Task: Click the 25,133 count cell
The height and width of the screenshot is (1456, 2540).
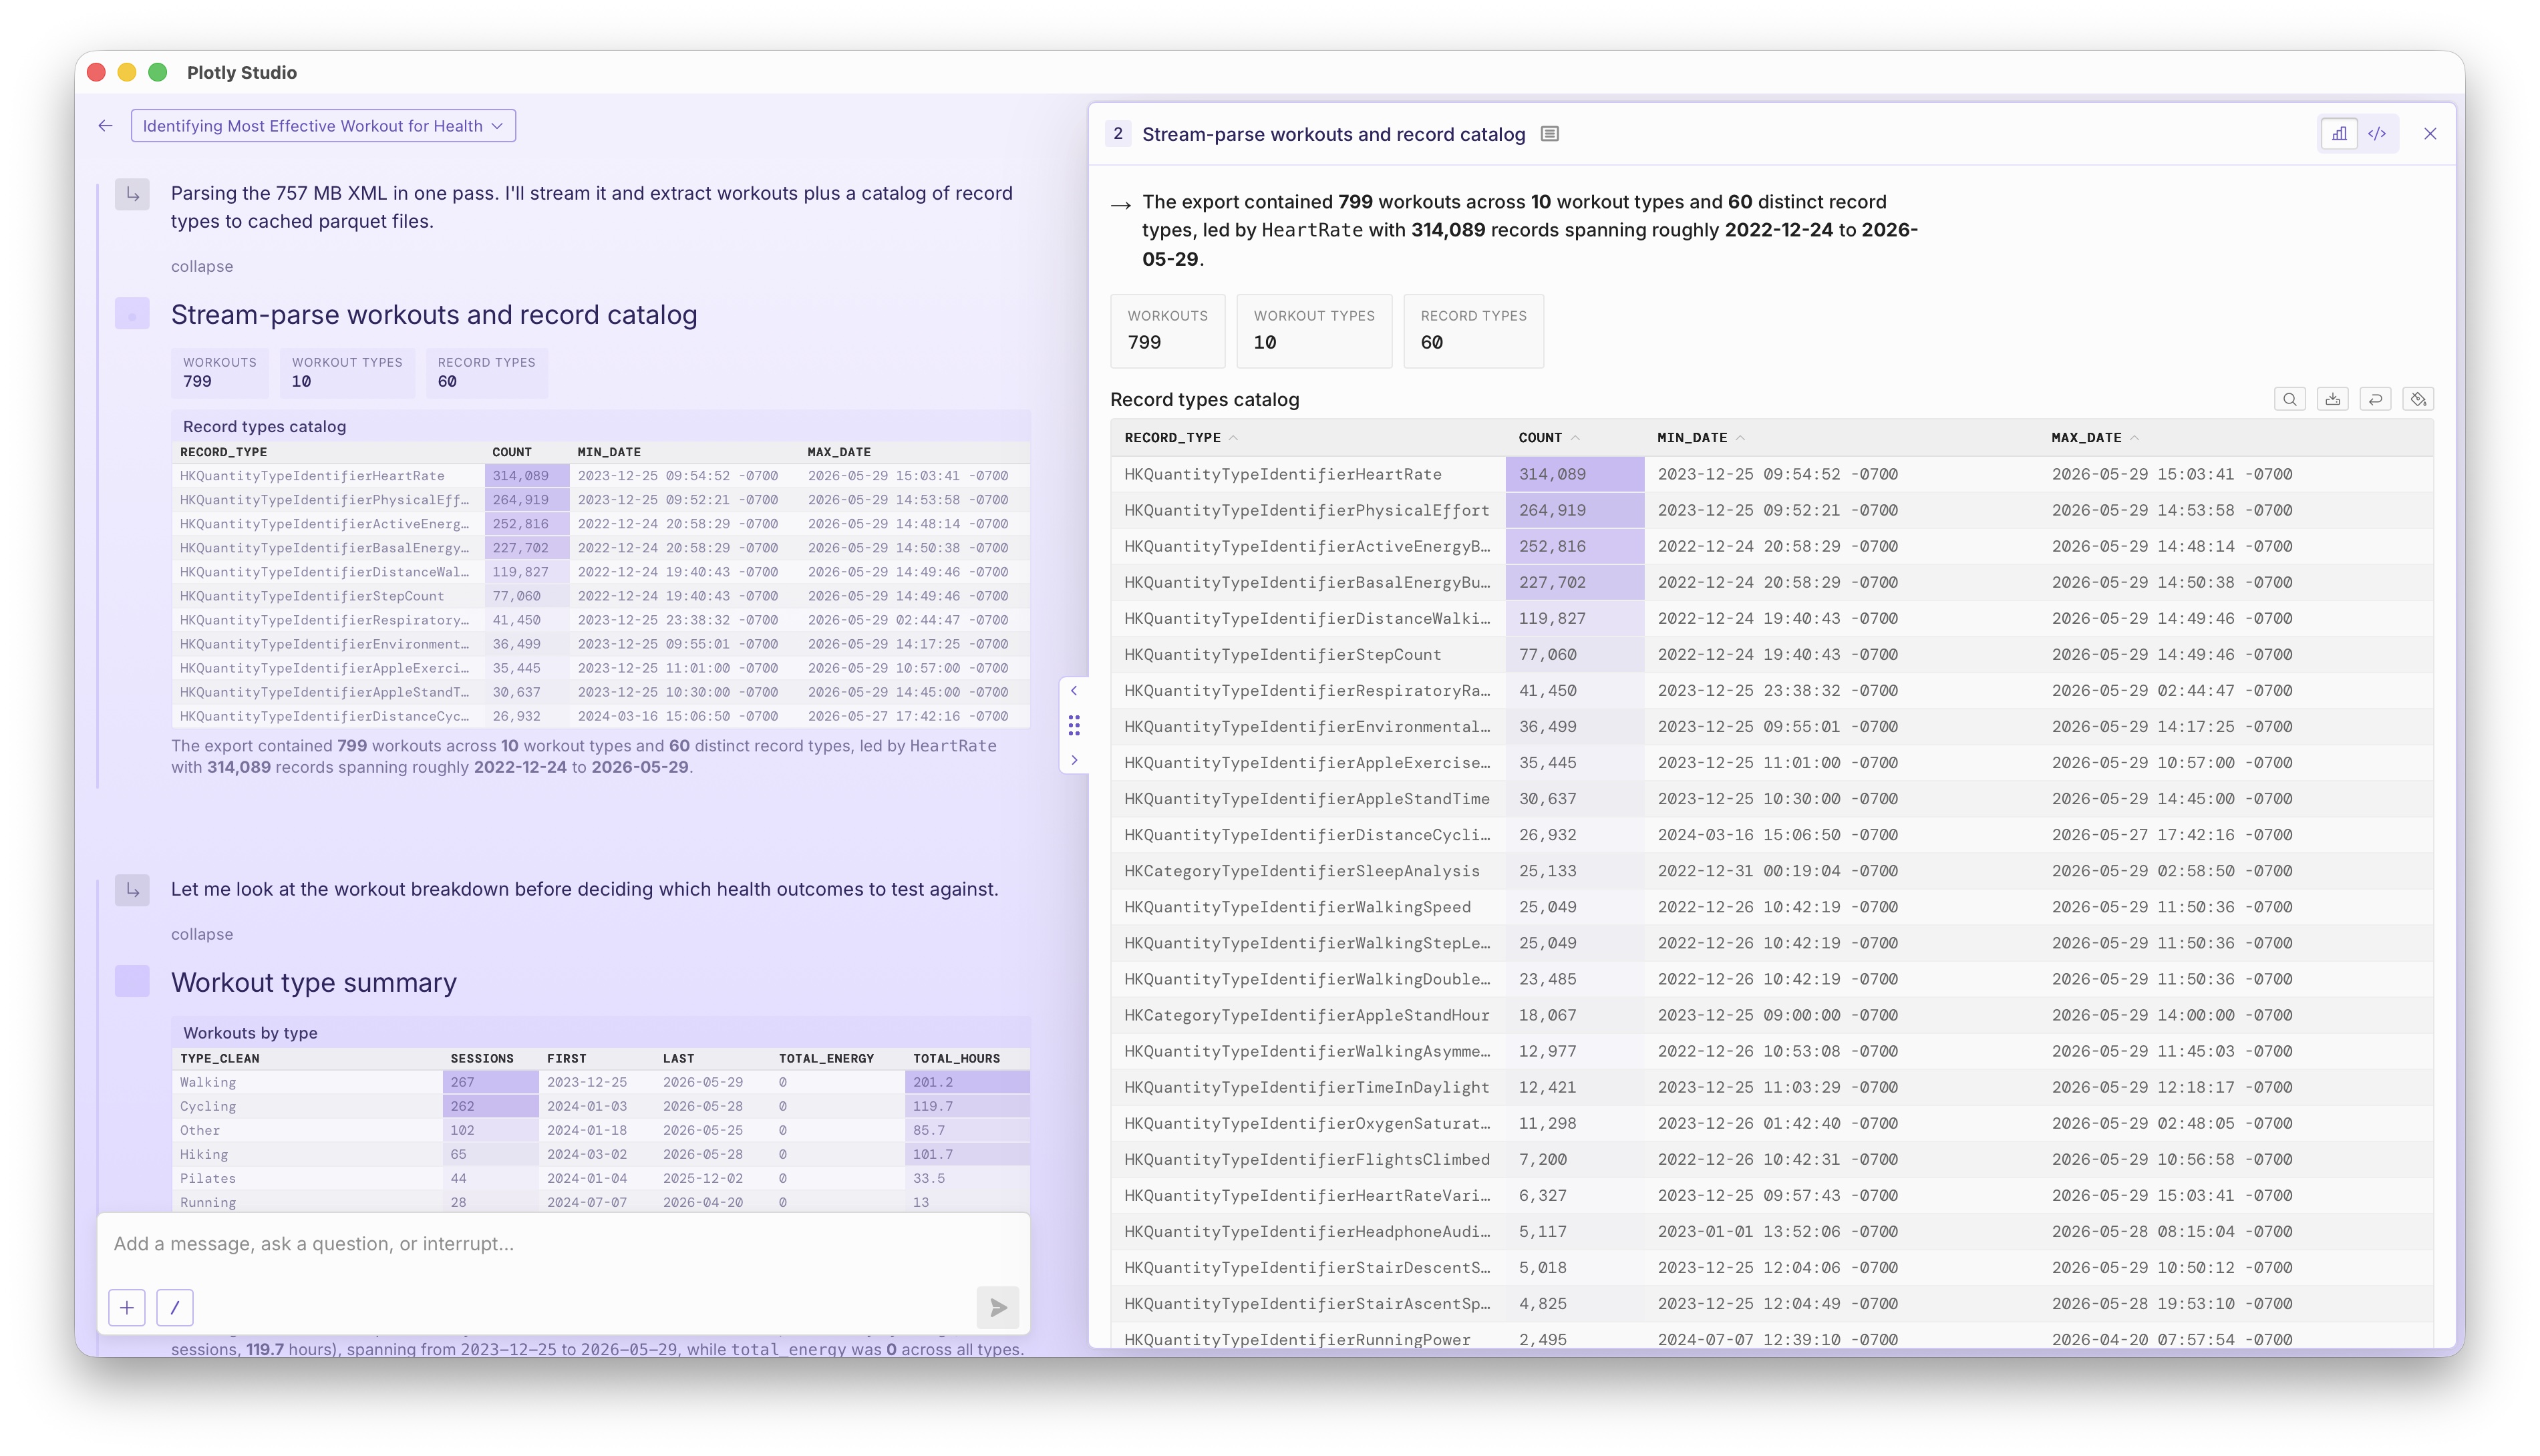Action: coord(1574,871)
